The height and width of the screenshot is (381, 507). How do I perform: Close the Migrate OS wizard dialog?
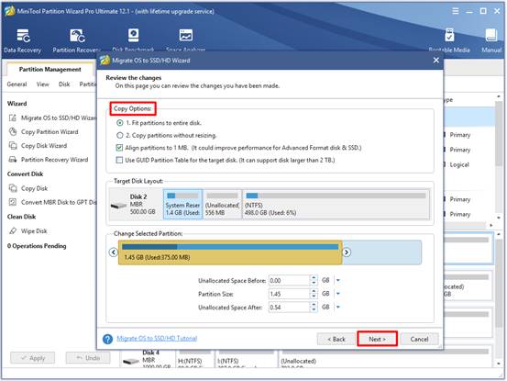pos(436,61)
